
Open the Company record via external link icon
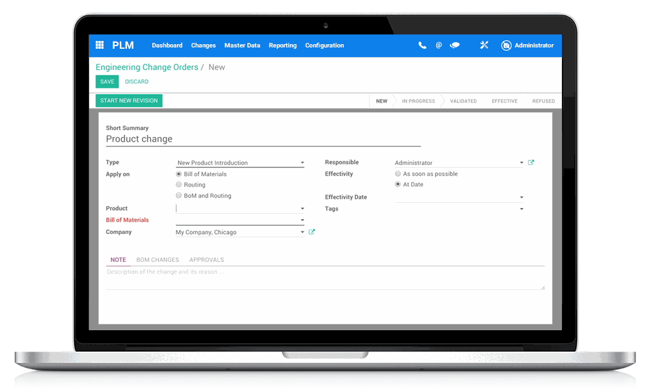coord(311,231)
